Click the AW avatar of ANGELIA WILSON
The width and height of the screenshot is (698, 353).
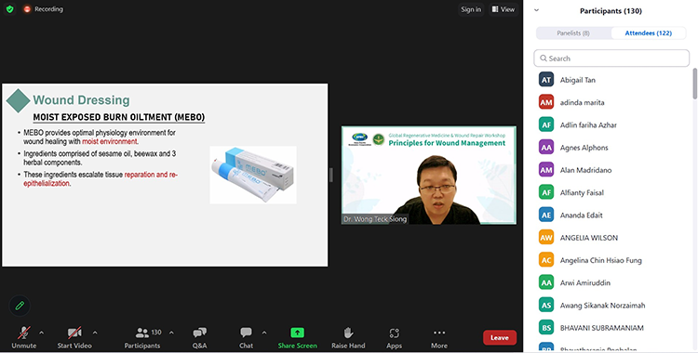546,238
